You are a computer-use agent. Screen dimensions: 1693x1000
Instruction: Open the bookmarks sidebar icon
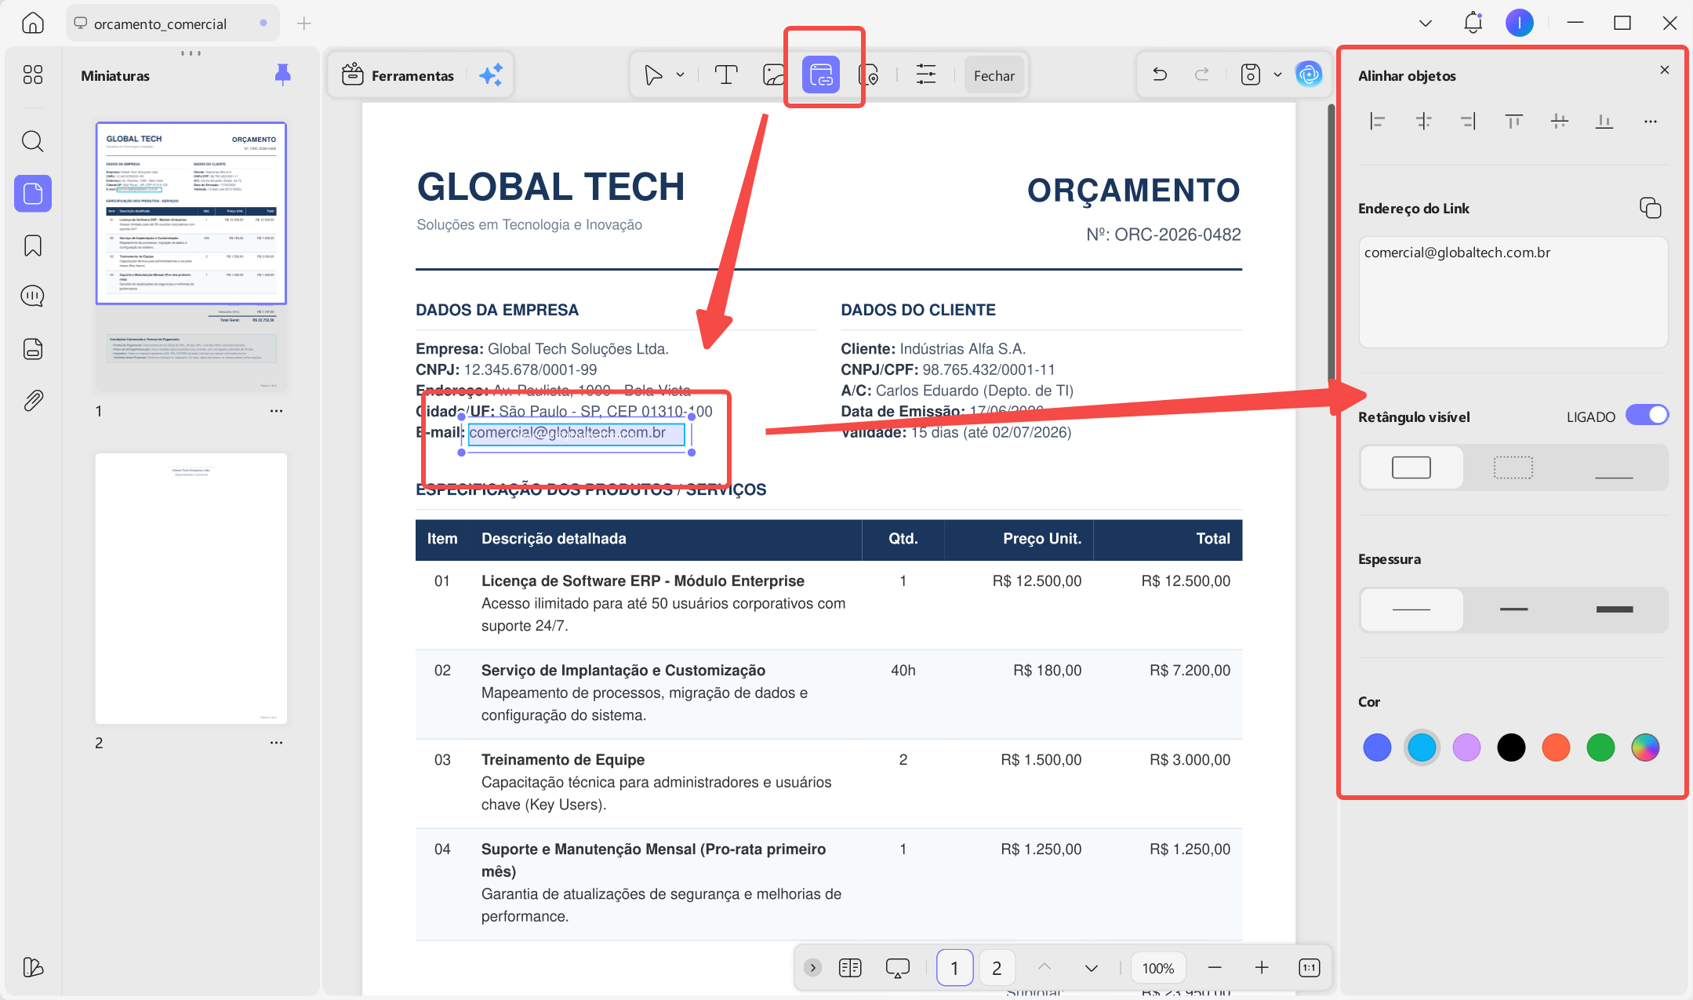click(33, 245)
